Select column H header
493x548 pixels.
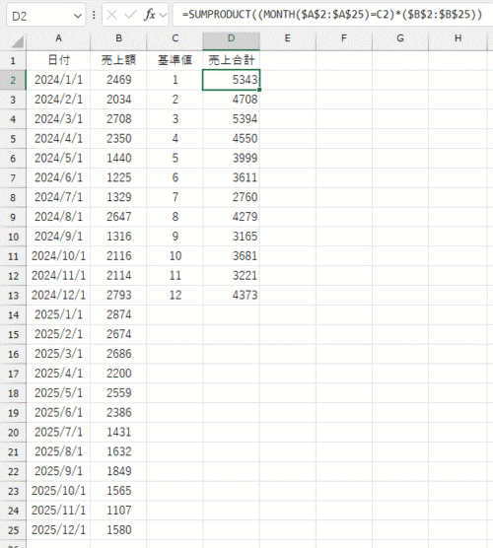[458, 38]
